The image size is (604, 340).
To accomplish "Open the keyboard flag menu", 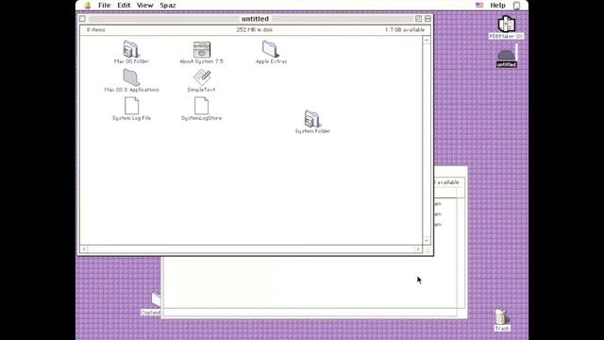I will click(x=479, y=6).
